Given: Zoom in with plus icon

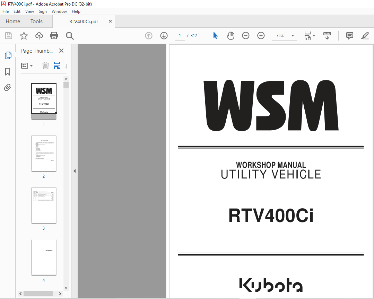Looking at the screenshot, I should click(x=261, y=36).
